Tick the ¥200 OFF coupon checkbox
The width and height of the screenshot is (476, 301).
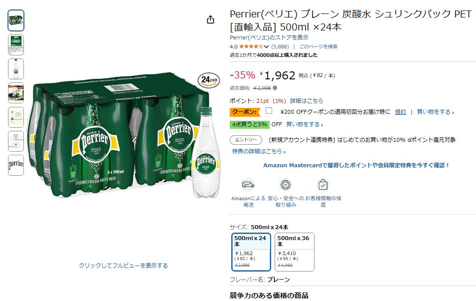coord(269,111)
